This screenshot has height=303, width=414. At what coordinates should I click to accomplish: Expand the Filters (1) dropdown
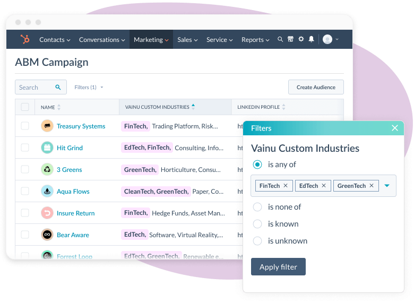coord(89,87)
